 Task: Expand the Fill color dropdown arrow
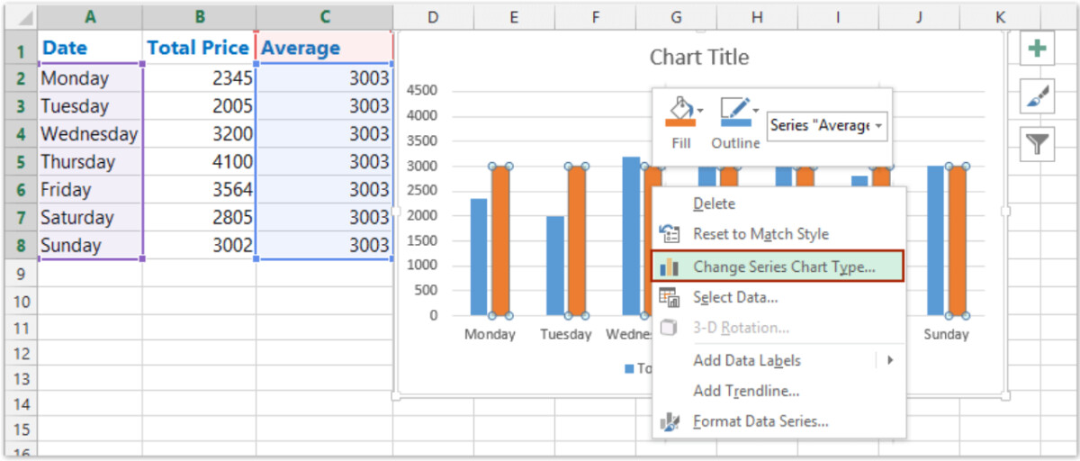pyautogui.click(x=701, y=112)
